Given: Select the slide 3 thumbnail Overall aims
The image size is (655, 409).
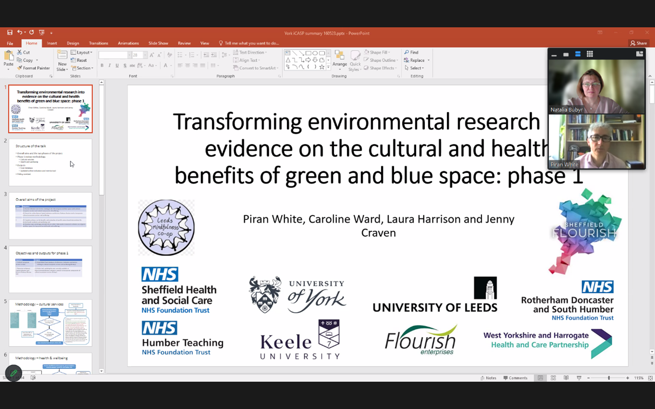Looking at the screenshot, I should tap(50, 216).
